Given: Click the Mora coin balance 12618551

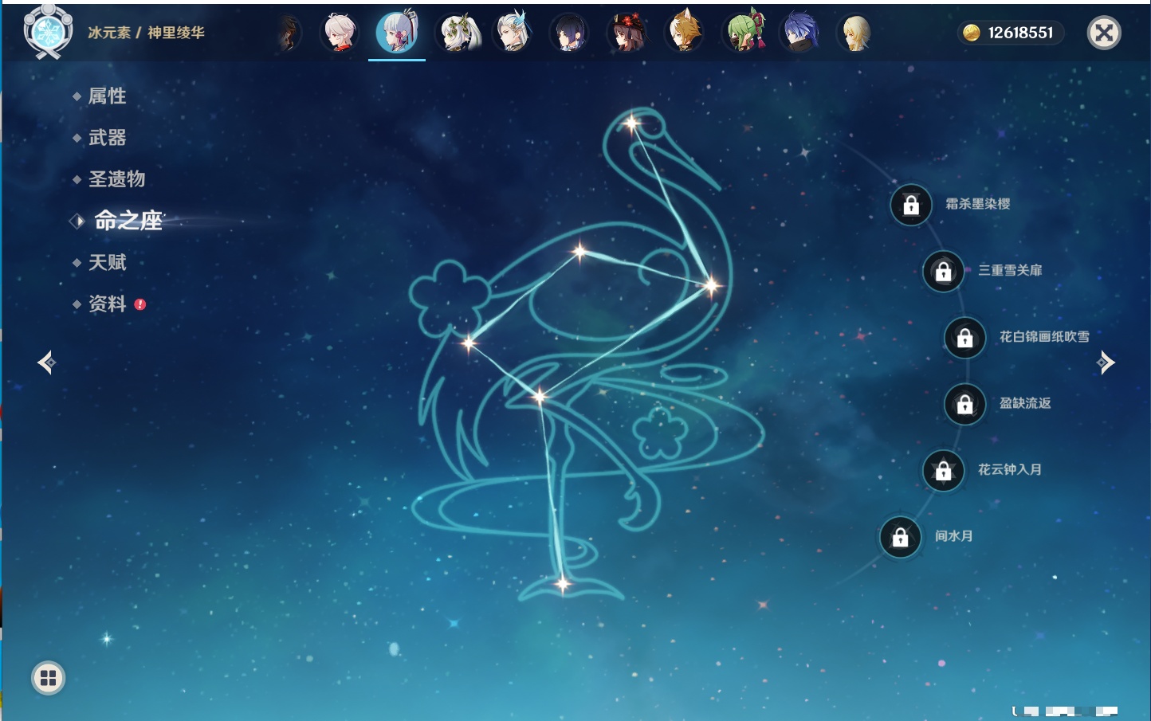Looking at the screenshot, I should tap(1010, 33).
